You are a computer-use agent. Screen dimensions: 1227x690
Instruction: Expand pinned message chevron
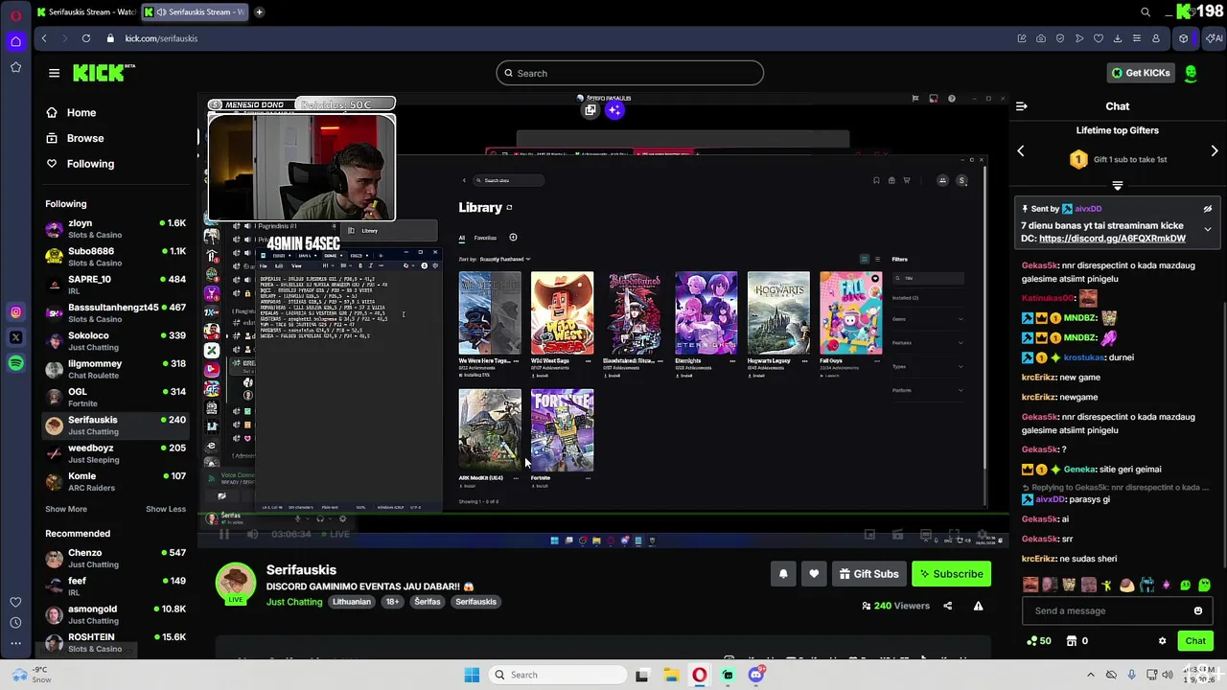point(1208,230)
